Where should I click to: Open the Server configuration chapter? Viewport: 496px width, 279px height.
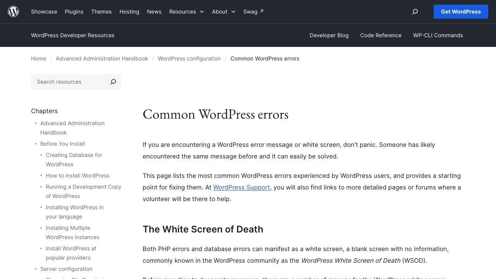pyautogui.click(x=66, y=269)
